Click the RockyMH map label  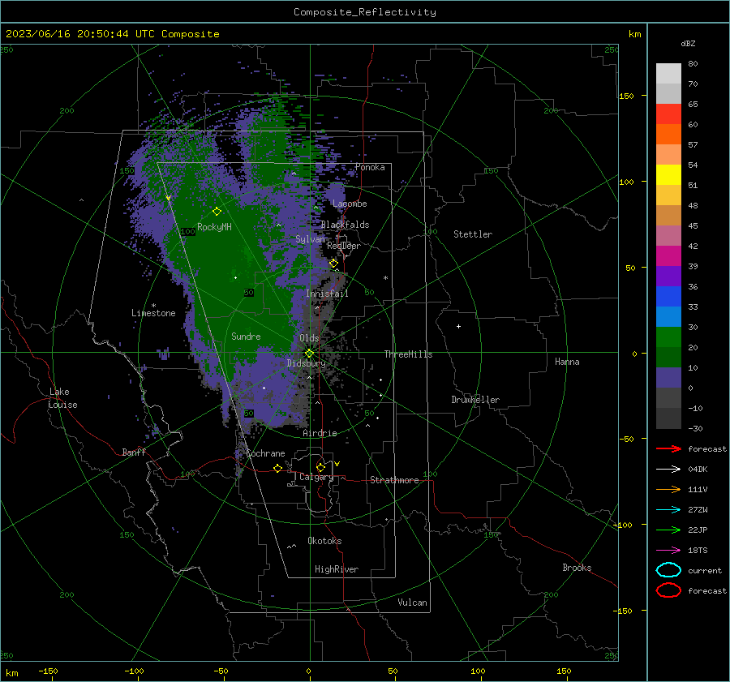pos(214,227)
